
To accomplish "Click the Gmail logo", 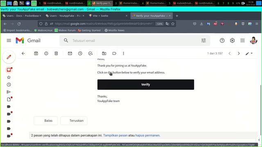I will click(28, 40).
